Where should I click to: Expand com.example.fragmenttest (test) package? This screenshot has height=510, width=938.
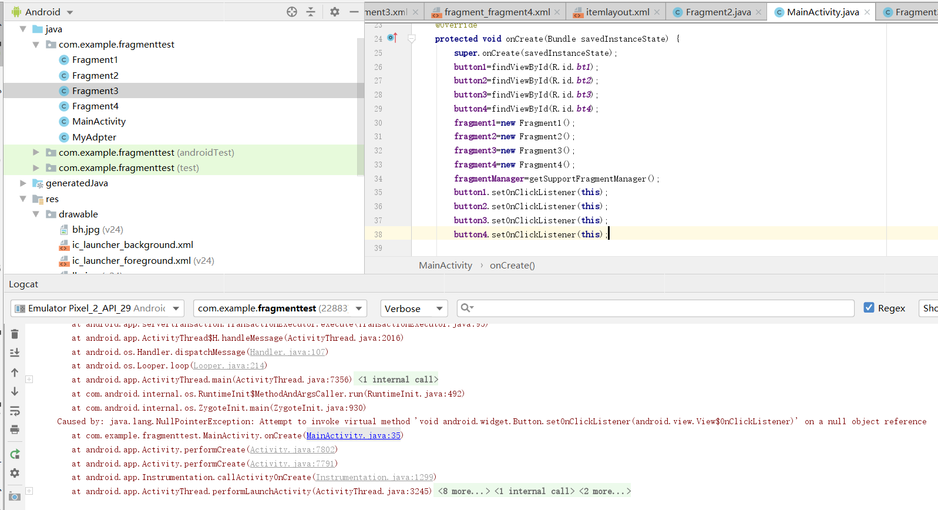coord(36,167)
